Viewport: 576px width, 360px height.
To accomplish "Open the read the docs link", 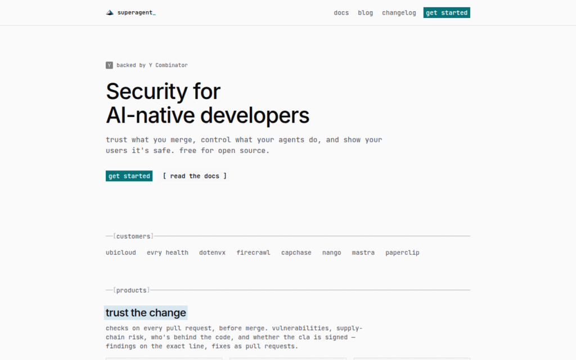I will tap(195, 176).
